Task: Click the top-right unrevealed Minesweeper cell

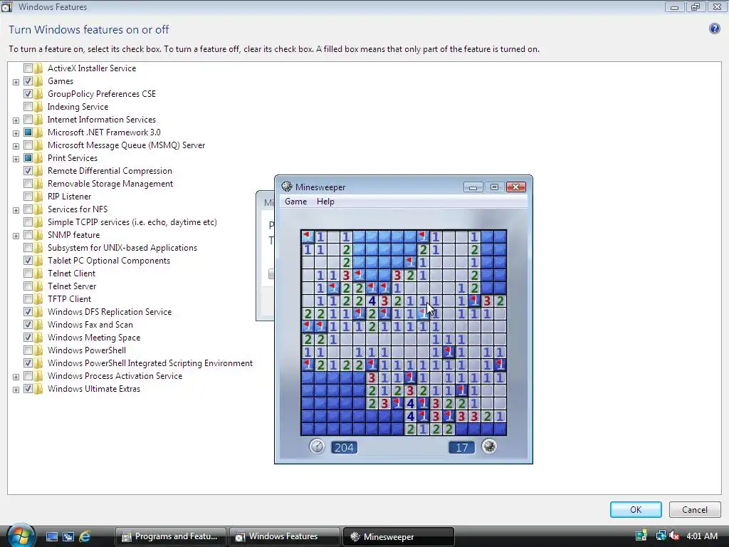Action: pyautogui.click(x=500, y=236)
